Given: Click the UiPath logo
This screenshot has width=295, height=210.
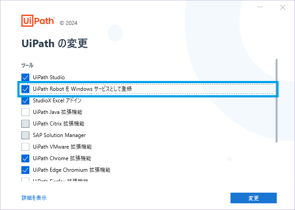Looking at the screenshot, I should (x=38, y=20).
